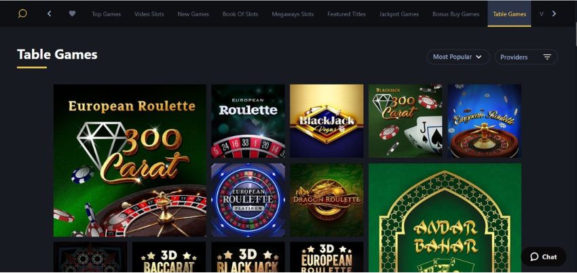Click the Table Games active tab
577x273 pixels.
509,14
